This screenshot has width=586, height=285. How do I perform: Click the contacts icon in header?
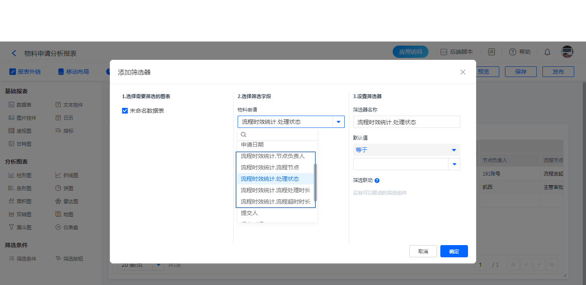[x=492, y=52]
